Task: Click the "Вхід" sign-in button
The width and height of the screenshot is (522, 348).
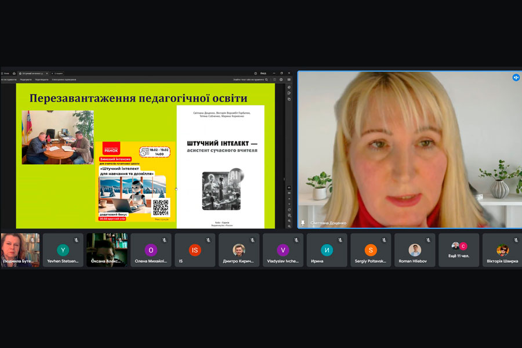Action: (x=263, y=73)
